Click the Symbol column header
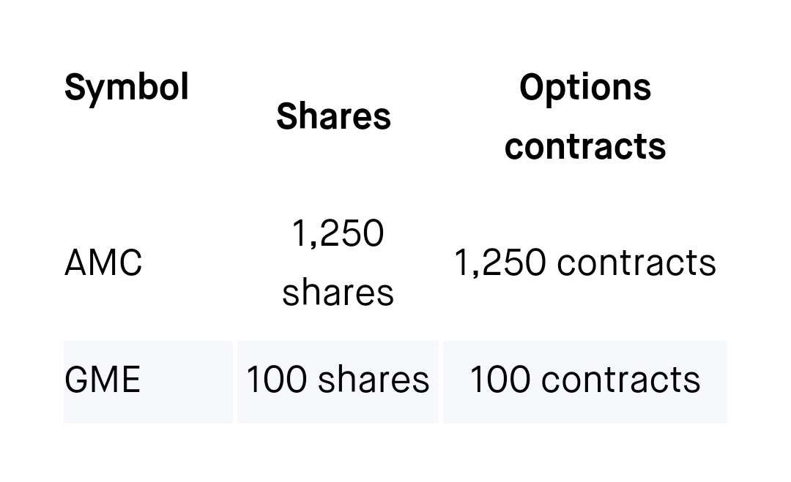Screen dimensions: 791x482 click(127, 89)
